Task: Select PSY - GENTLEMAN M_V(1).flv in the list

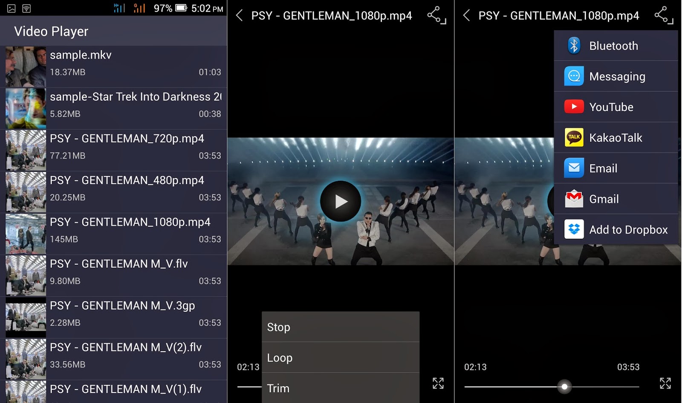Action: (113, 392)
